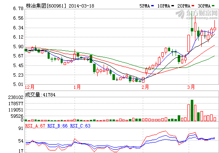
Task: Select the 2月 month axis label
Action: click(x=145, y=87)
